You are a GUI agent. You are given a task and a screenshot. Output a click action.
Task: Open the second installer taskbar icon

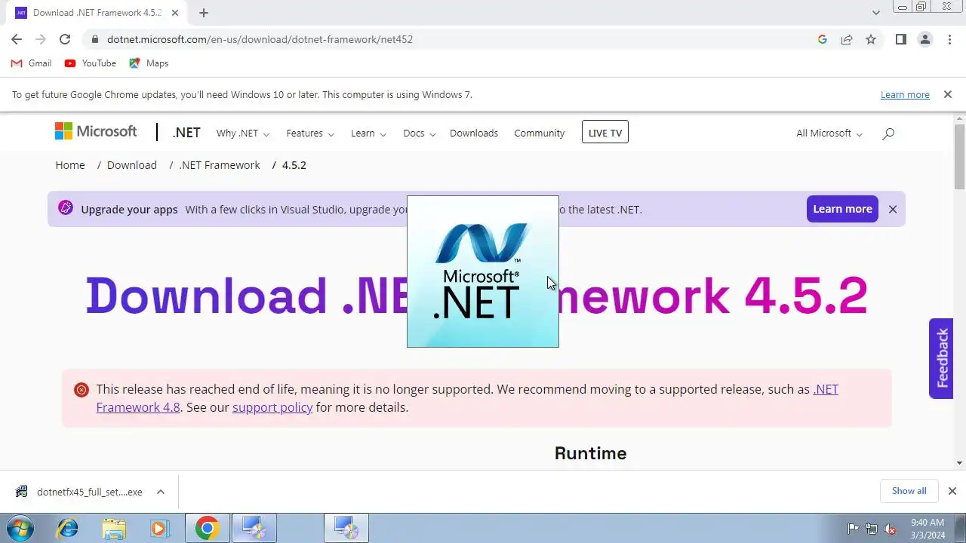point(346,528)
